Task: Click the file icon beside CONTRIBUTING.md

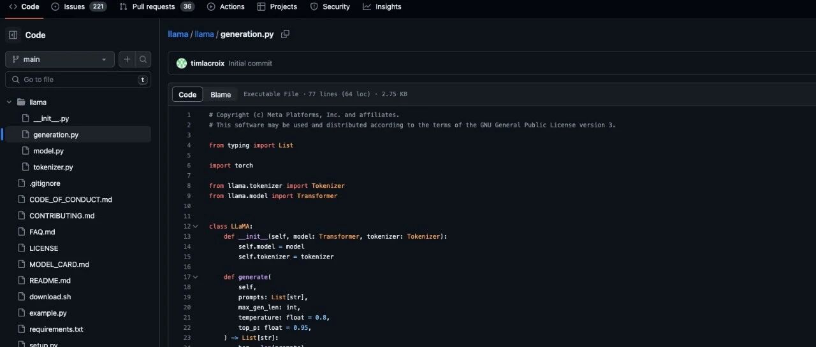Action: (x=21, y=216)
